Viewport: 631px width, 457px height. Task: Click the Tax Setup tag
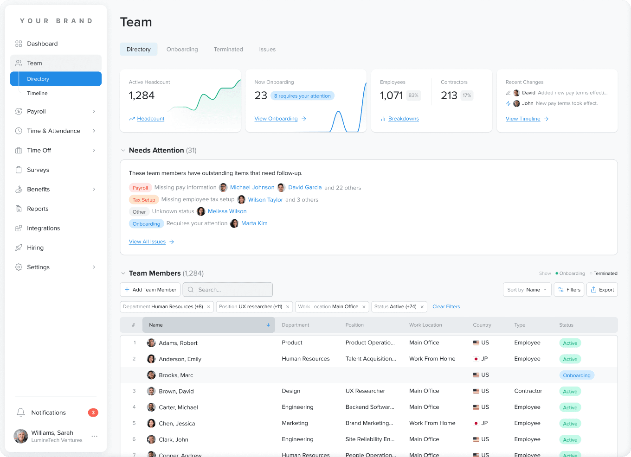point(144,200)
